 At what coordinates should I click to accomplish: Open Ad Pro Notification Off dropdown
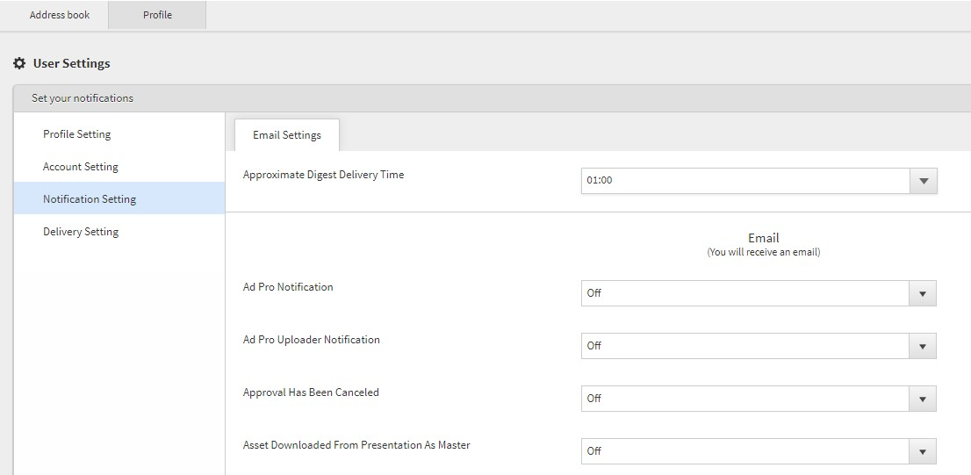coord(759,293)
